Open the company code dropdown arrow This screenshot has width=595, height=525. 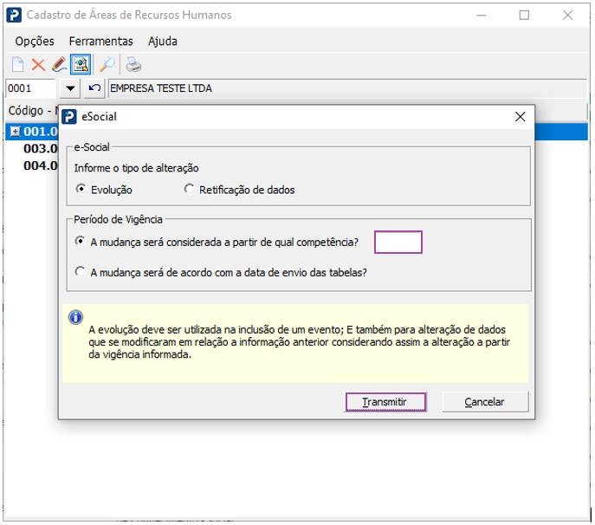click(70, 88)
